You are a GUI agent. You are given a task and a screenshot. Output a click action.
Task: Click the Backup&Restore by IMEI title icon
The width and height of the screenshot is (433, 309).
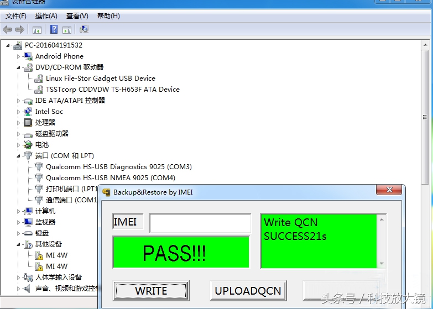click(x=106, y=192)
